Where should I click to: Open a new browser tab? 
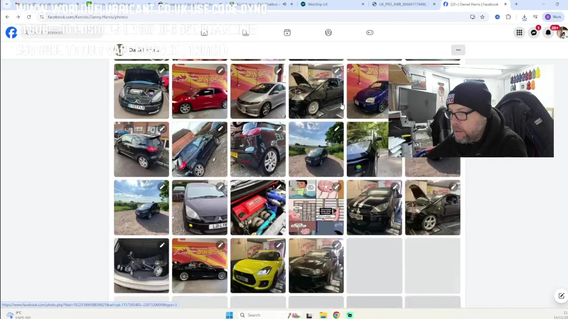click(516, 4)
